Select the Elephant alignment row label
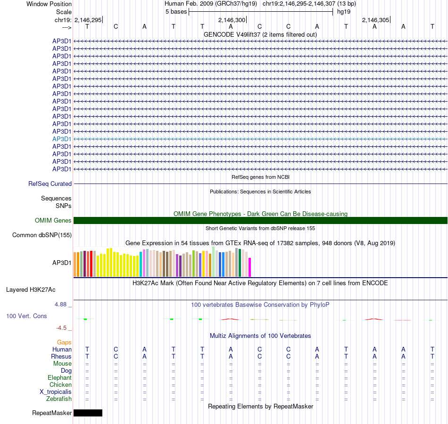The image size is (448, 424). (59, 377)
